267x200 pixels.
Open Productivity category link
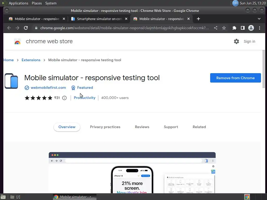pos(85,98)
